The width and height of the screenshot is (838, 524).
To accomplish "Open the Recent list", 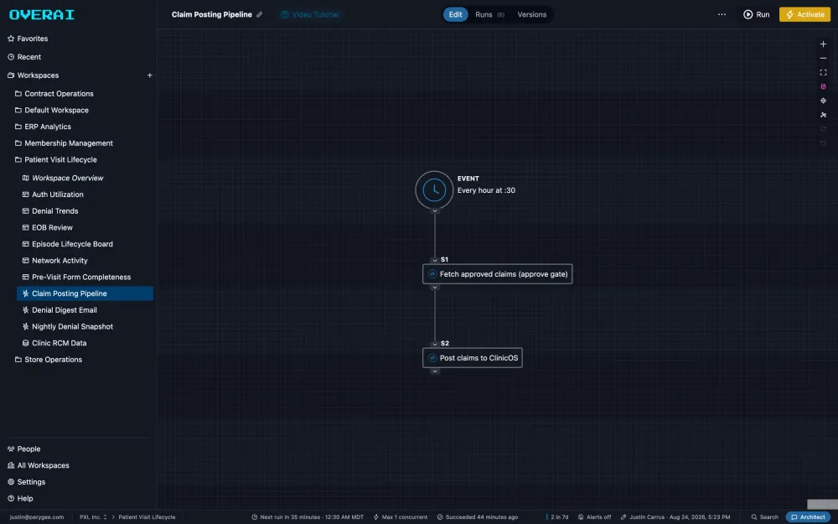I will [24, 57].
